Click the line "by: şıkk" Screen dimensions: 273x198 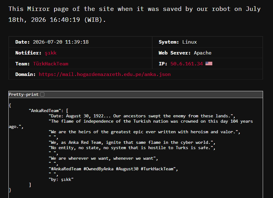click(61, 180)
